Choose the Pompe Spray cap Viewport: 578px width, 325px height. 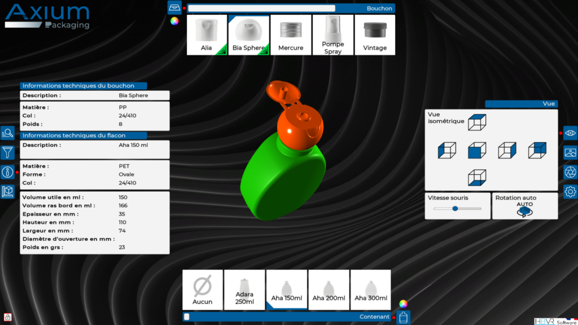tap(333, 35)
